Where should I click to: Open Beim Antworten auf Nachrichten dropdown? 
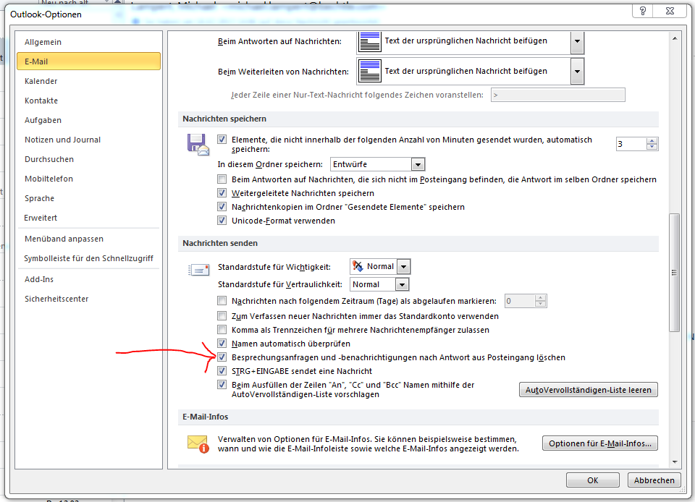(x=577, y=41)
